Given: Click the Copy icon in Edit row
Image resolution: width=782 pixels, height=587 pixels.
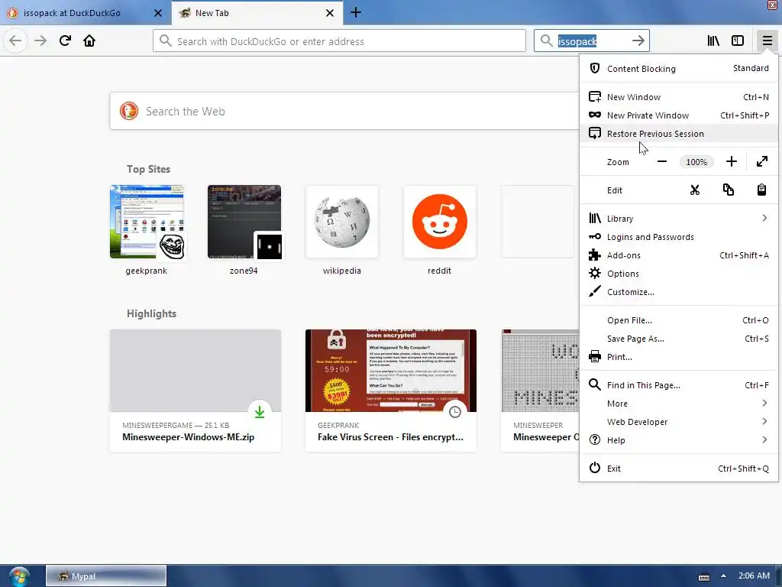Looking at the screenshot, I should pos(728,190).
